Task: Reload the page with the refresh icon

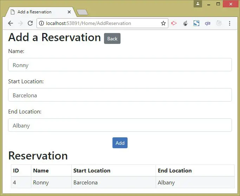Action: (x=30, y=23)
